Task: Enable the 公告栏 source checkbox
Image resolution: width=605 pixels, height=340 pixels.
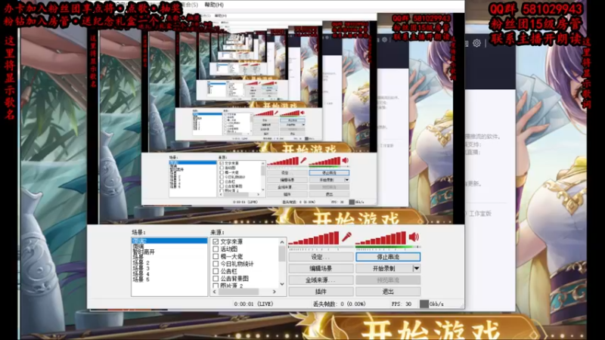Action: pyautogui.click(x=216, y=271)
